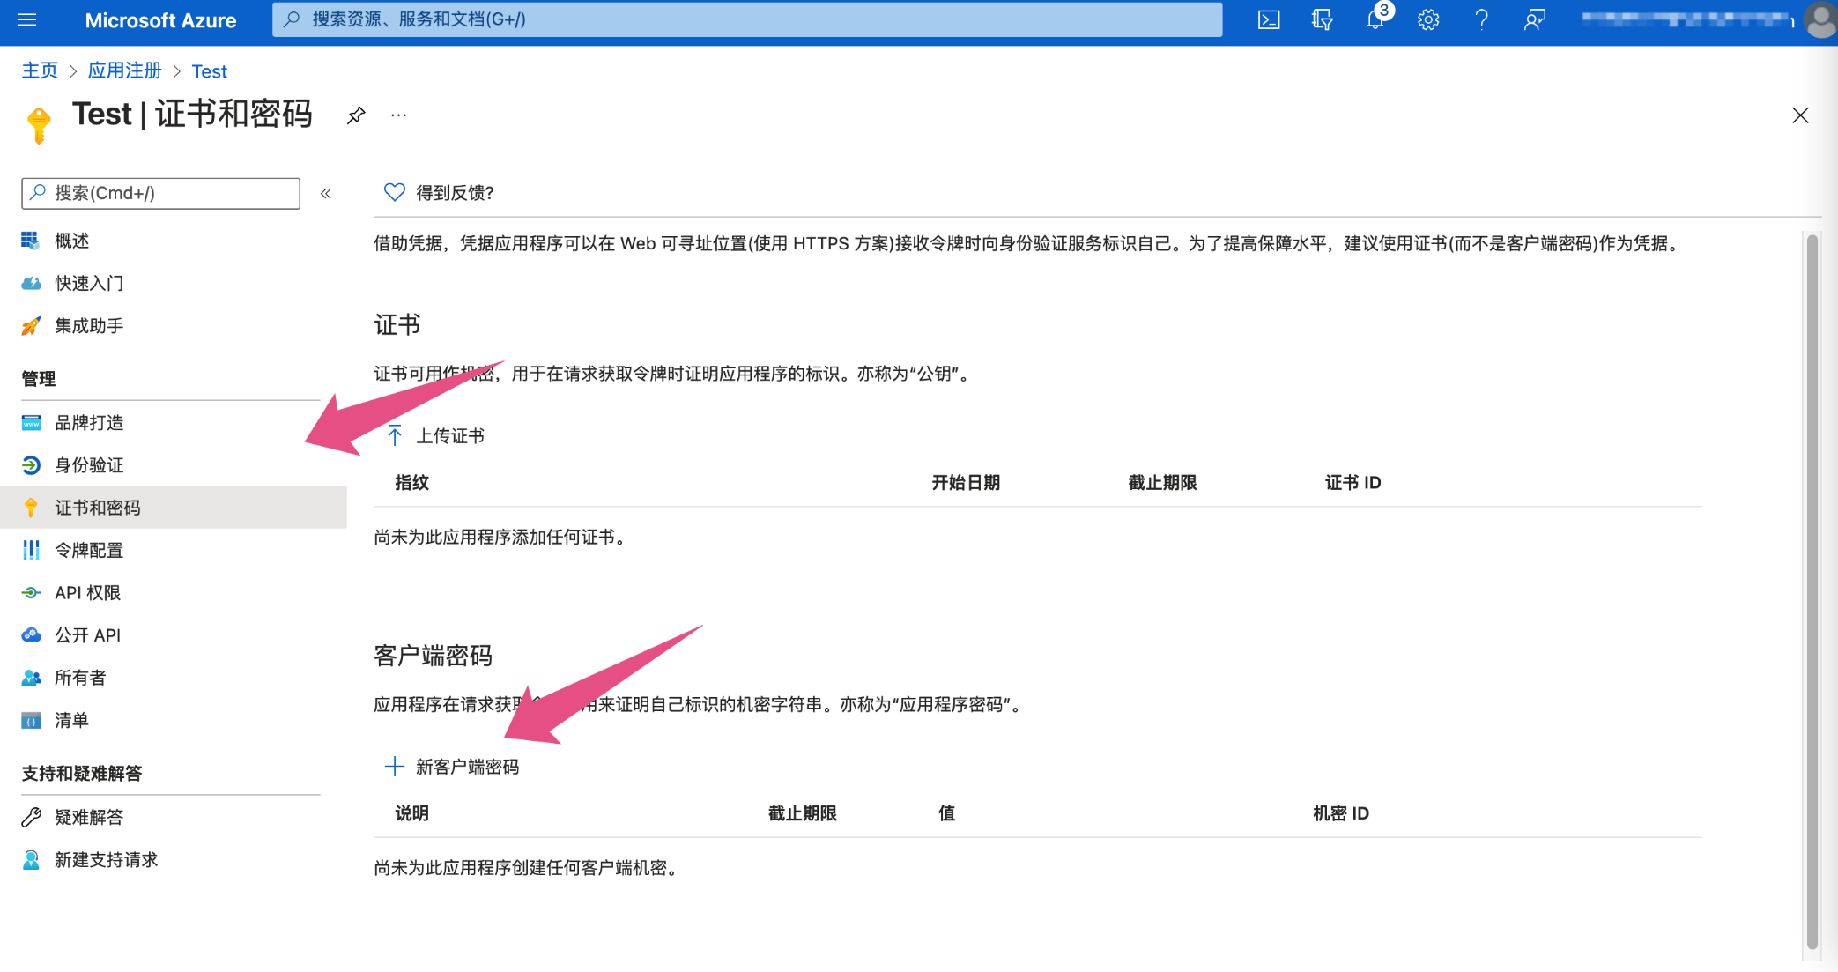Click the notifications bell icon

(x=1375, y=19)
